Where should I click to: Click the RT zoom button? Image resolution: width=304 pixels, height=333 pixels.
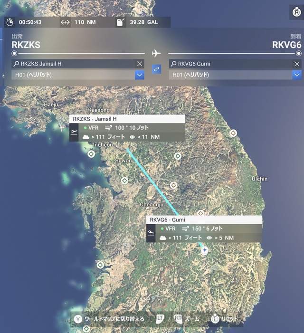178,319
